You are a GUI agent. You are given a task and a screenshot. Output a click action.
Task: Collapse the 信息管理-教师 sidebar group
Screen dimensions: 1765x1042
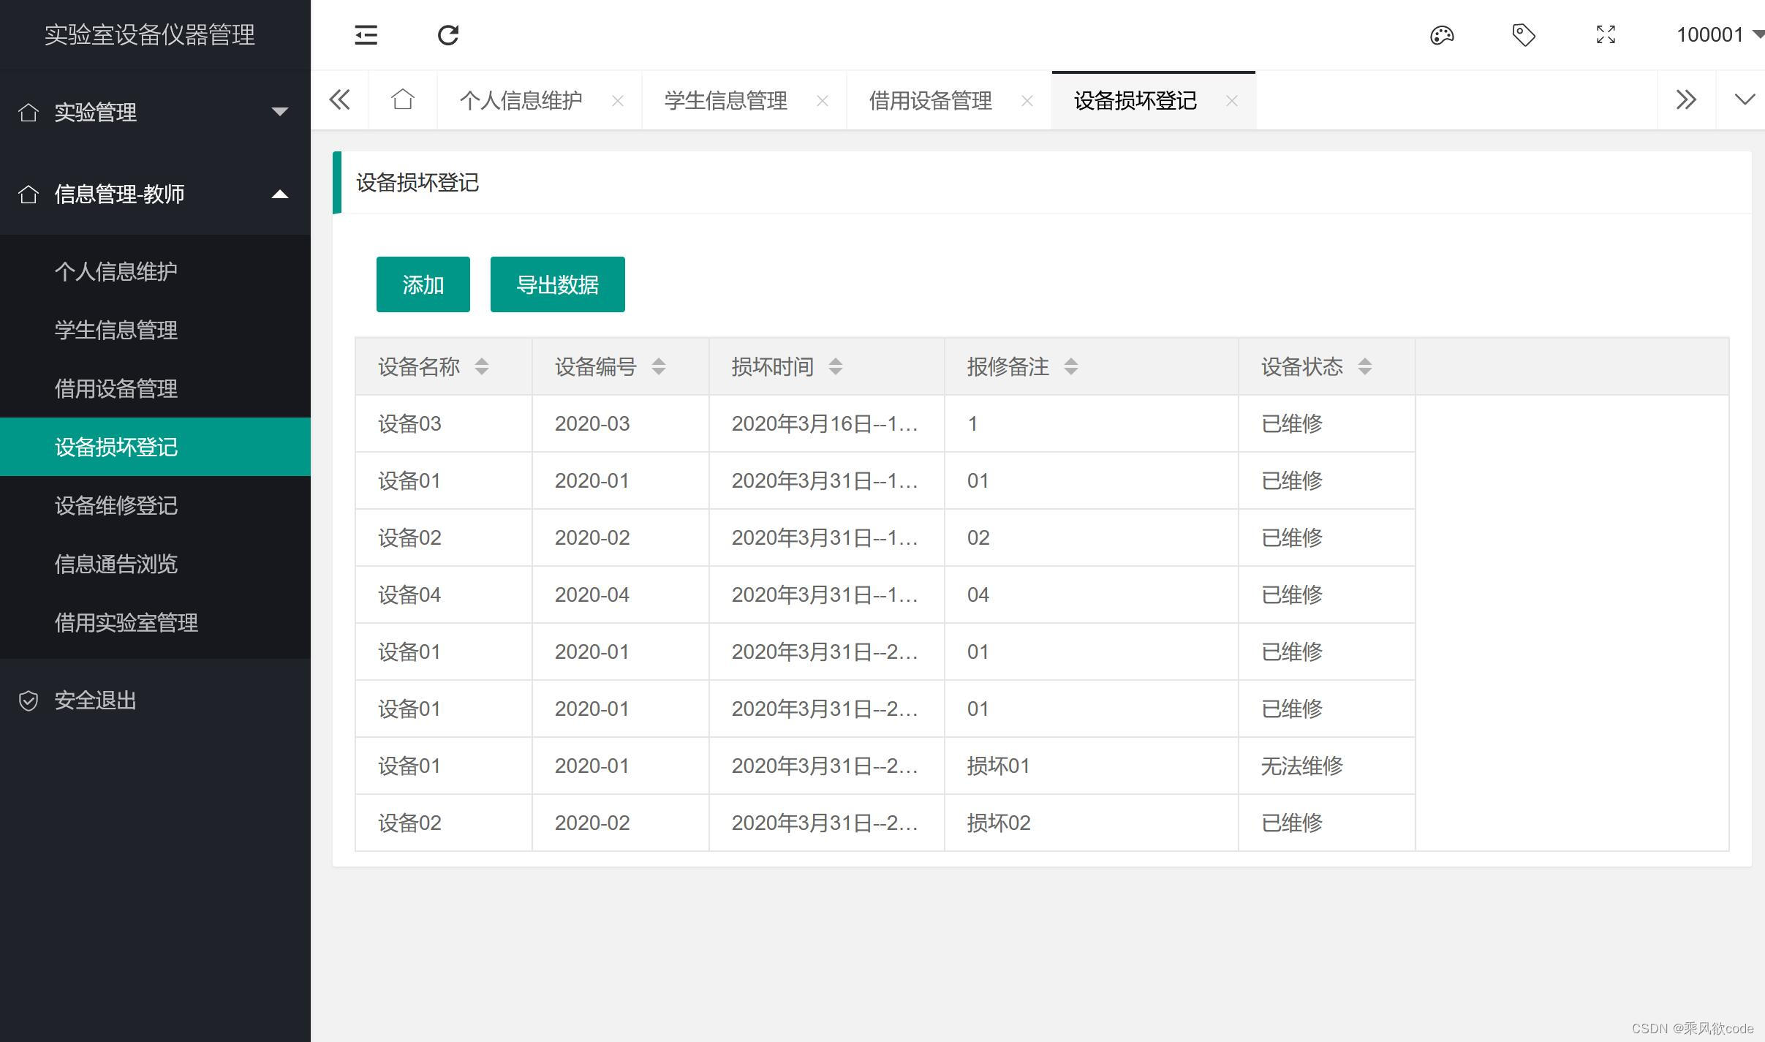[x=155, y=194]
